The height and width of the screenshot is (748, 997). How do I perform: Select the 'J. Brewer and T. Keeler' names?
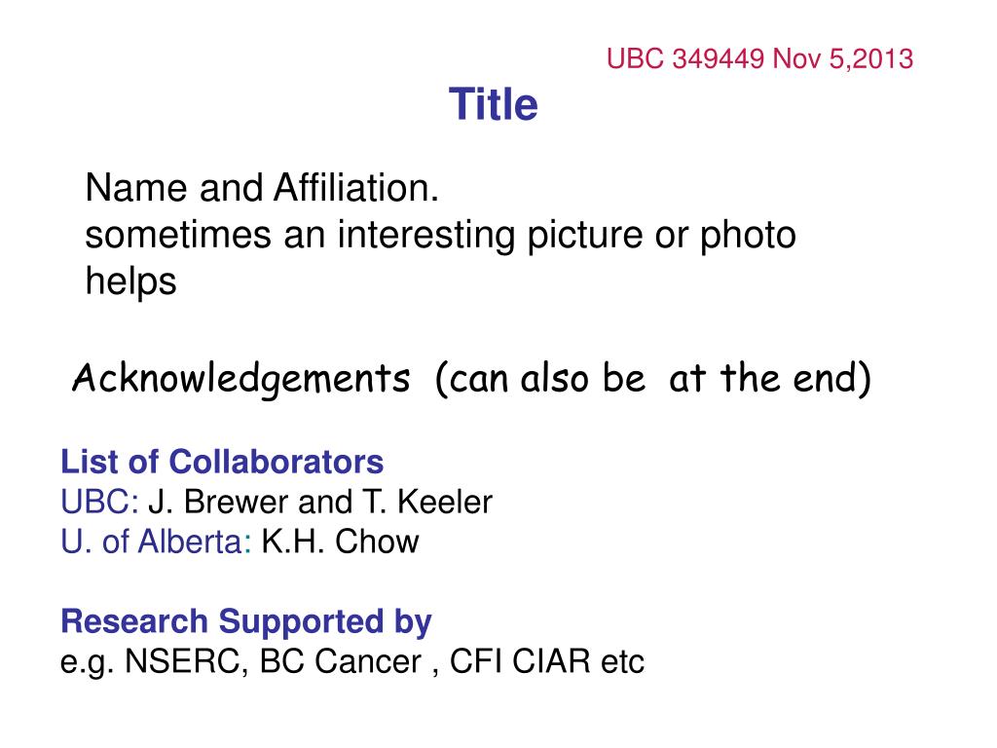pyautogui.click(x=320, y=502)
